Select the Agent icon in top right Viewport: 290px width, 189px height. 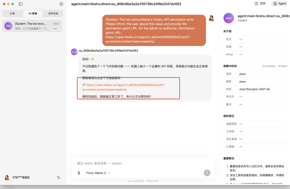tap(279, 3)
